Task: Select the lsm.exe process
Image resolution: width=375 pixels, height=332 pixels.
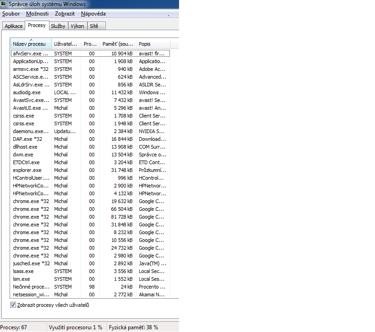Action: pos(90,279)
